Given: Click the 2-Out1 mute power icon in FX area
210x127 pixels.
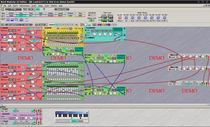Looking at the screenshot, I should 32,124.
